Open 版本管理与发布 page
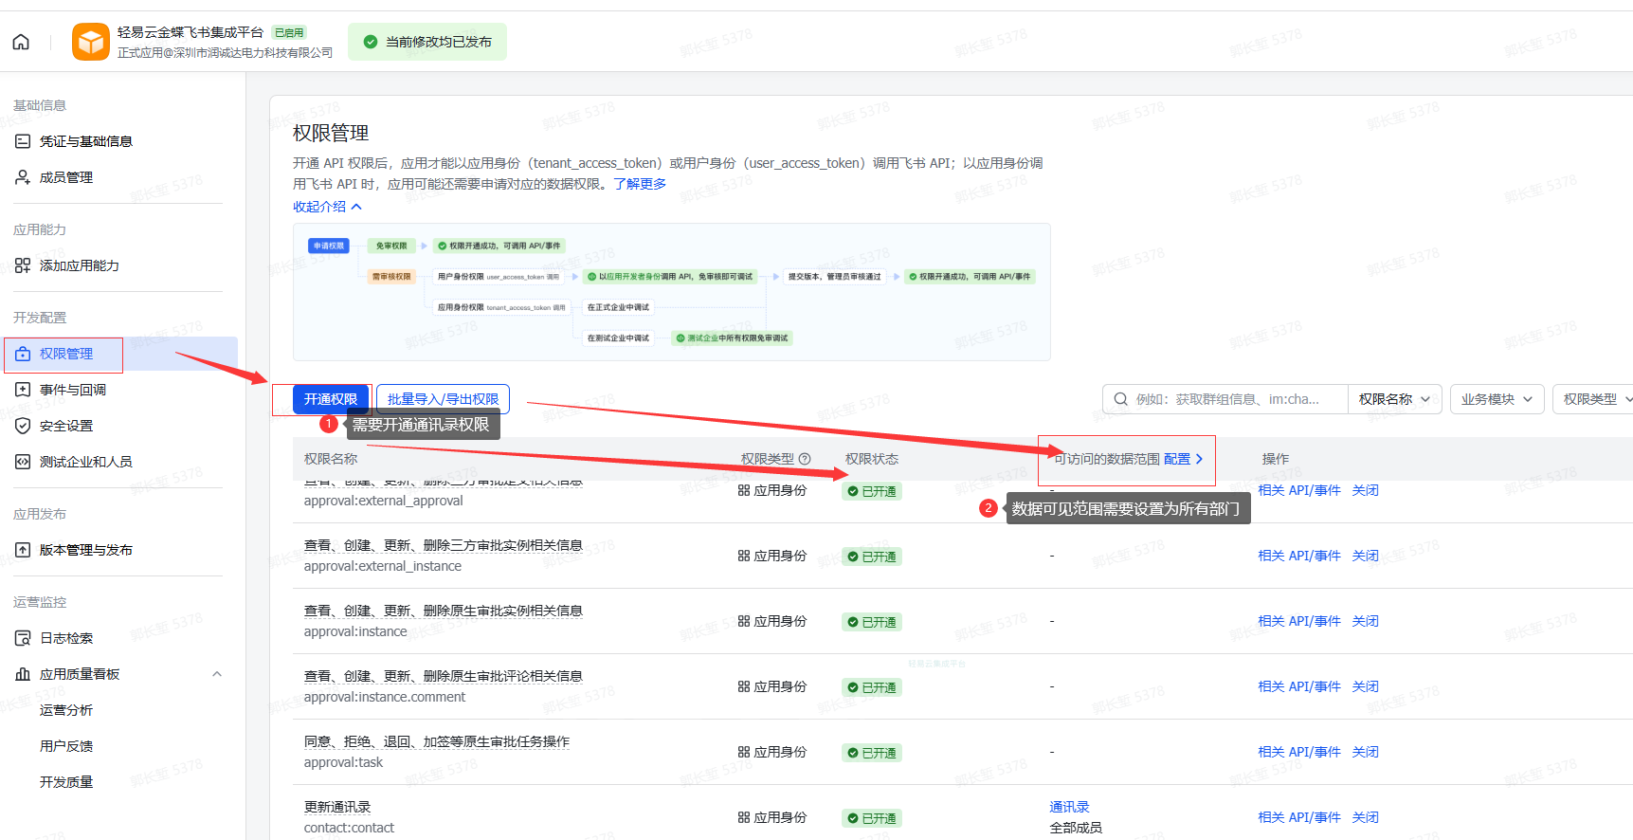This screenshot has width=1633, height=840. click(x=86, y=550)
